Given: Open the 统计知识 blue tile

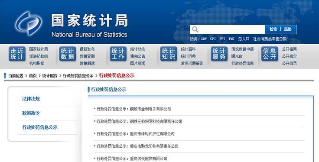Looking at the screenshot, I should pyautogui.click(x=169, y=54).
